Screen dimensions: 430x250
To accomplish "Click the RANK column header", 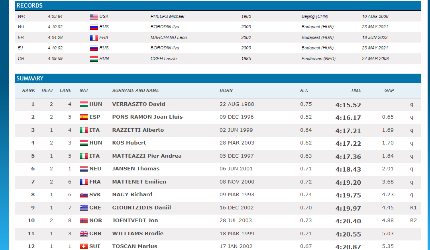I will 29,90.
